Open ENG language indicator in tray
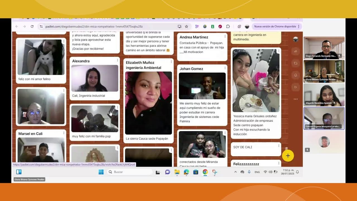 (257, 172)
